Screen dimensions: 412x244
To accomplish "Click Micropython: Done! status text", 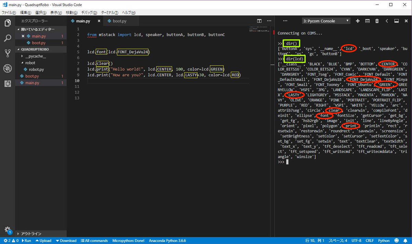I will pyautogui.click(x=128, y=241).
